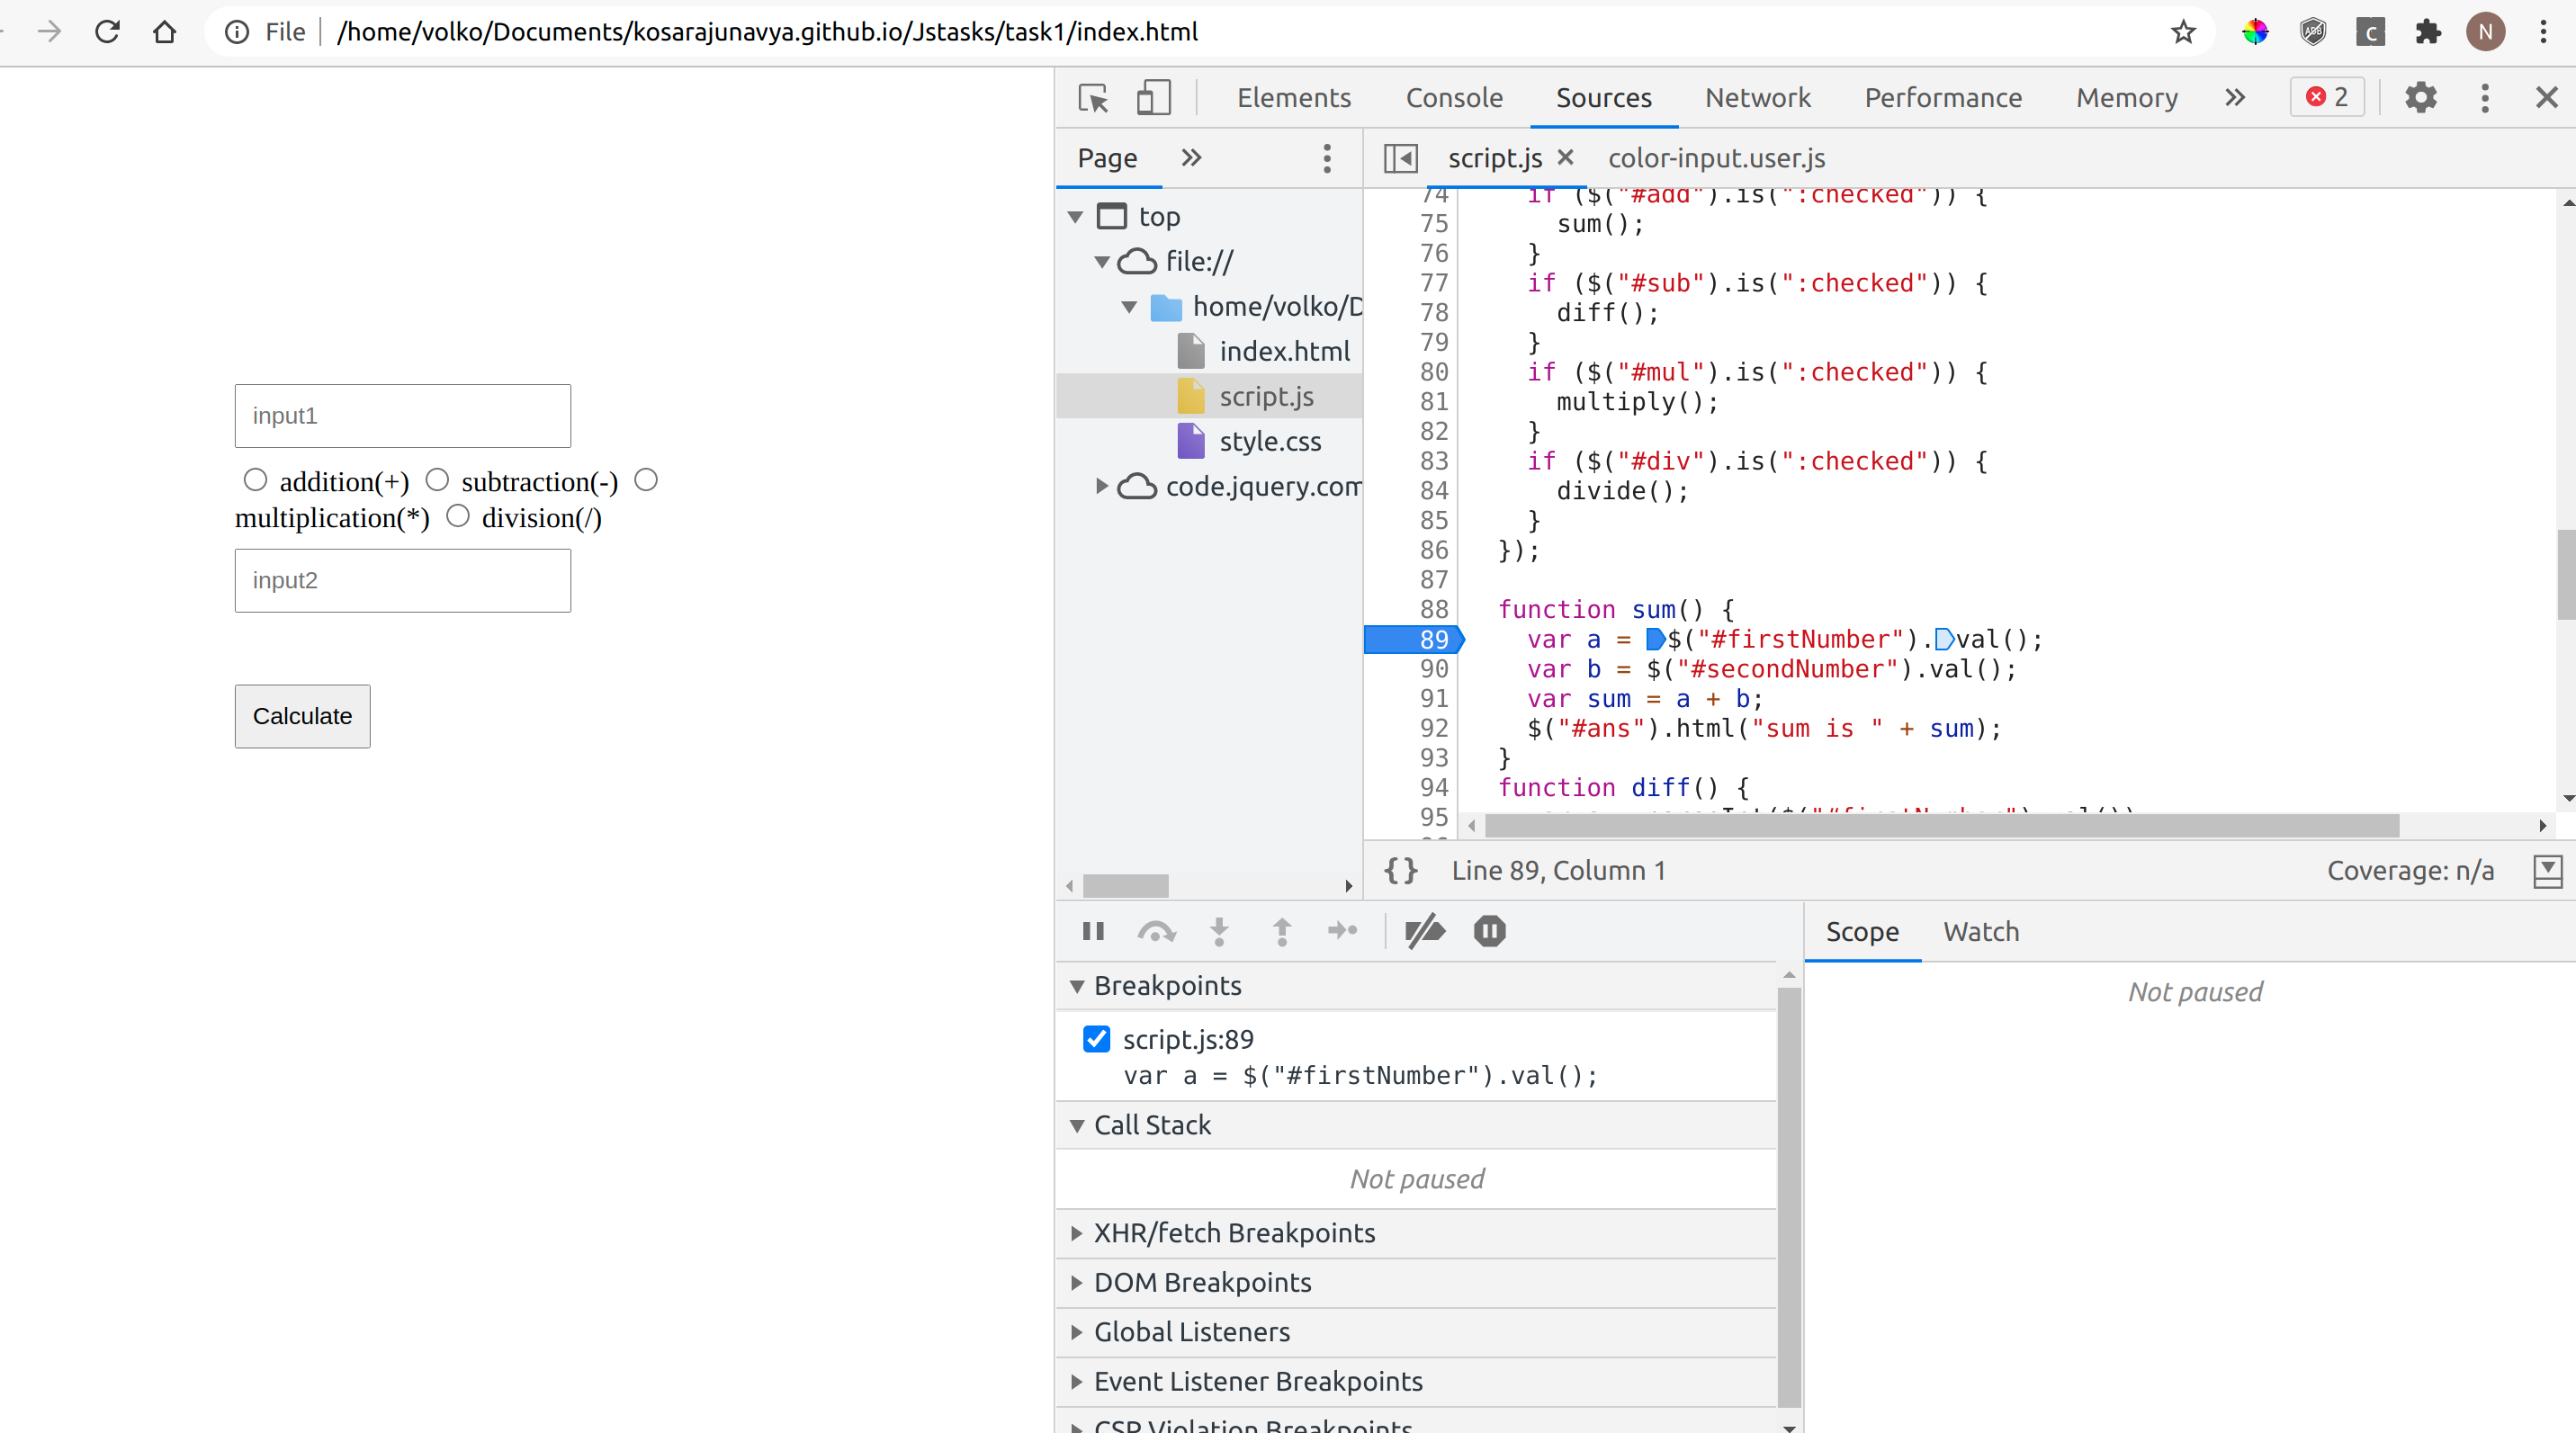Image resolution: width=2576 pixels, height=1433 pixels.
Task: Click the error count badge
Action: coord(2325,97)
